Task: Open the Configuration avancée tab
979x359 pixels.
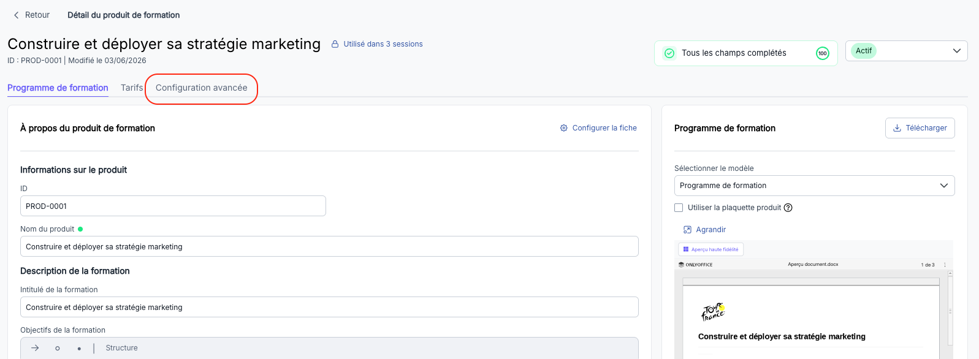Action: (201, 88)
